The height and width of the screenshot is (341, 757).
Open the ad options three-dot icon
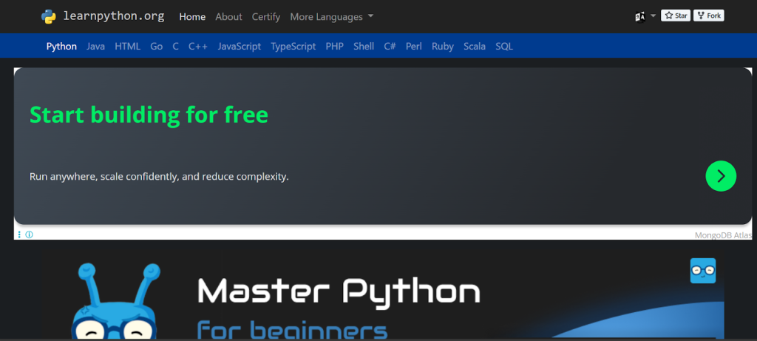[x=19, y=234]
